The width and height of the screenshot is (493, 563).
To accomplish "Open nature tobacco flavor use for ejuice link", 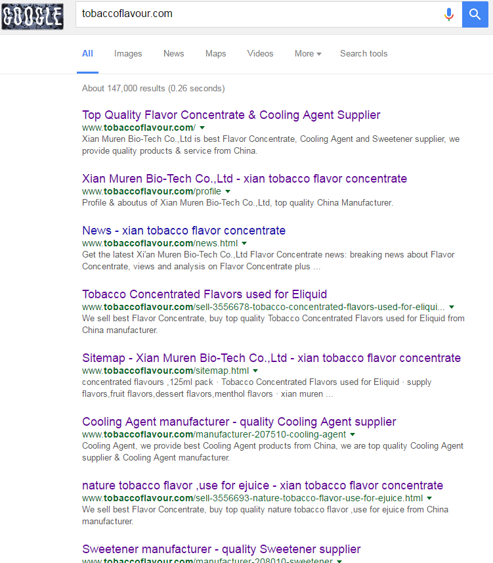I will click(x=263, y=485).
